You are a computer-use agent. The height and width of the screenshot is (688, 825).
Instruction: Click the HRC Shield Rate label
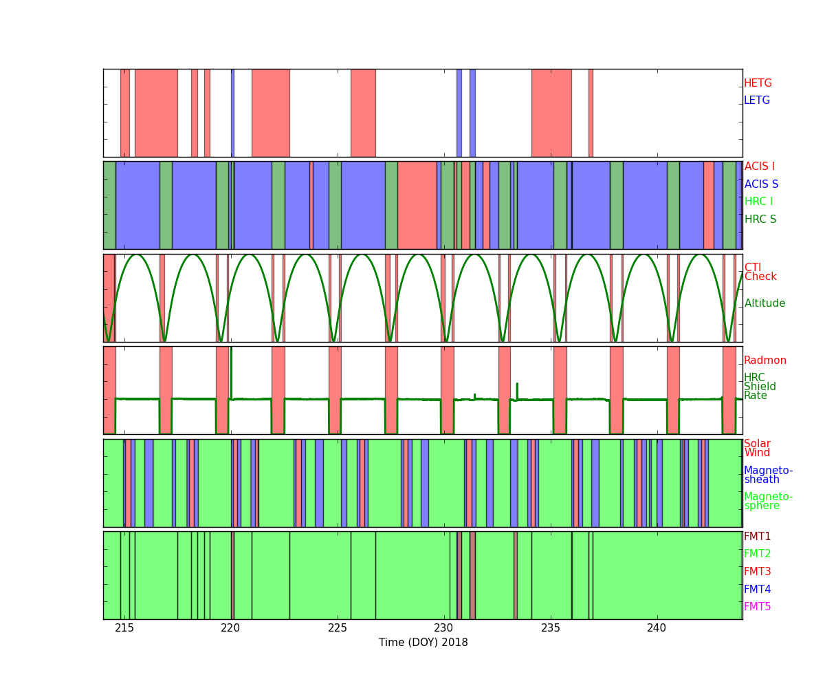click(x=760, y=387)
